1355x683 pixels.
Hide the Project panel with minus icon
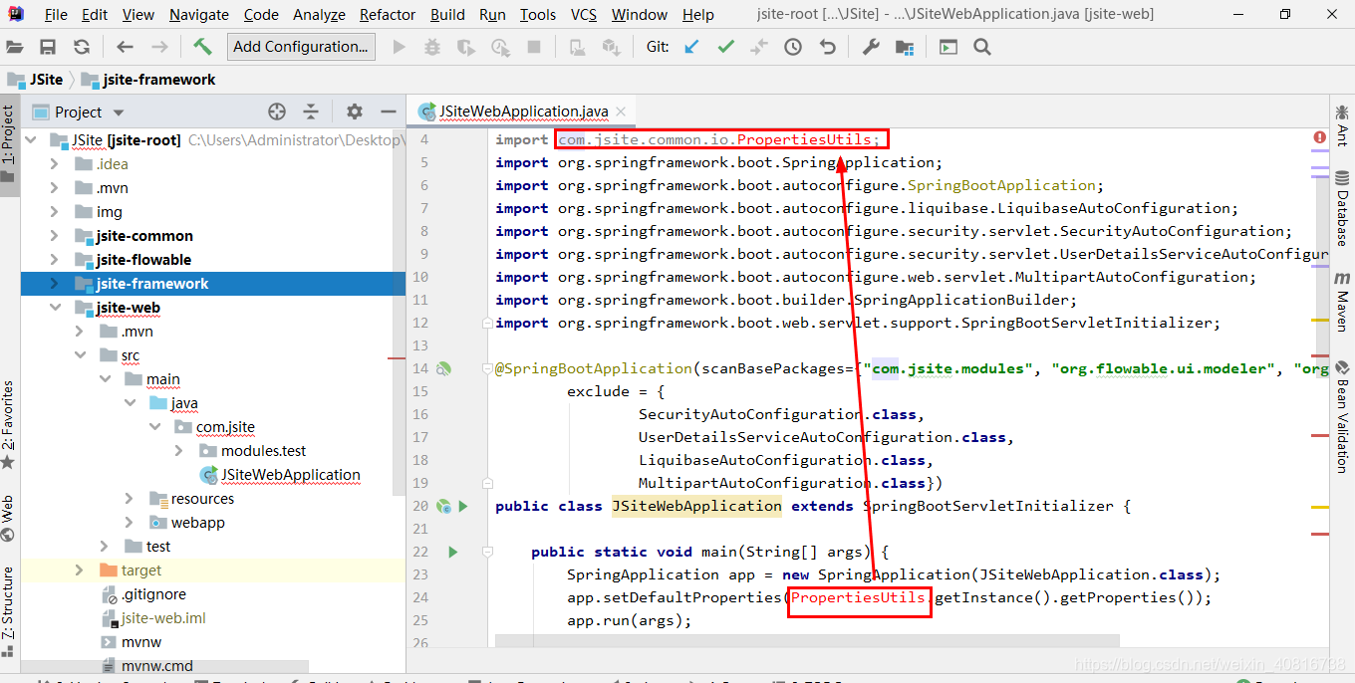click(389, 112)
